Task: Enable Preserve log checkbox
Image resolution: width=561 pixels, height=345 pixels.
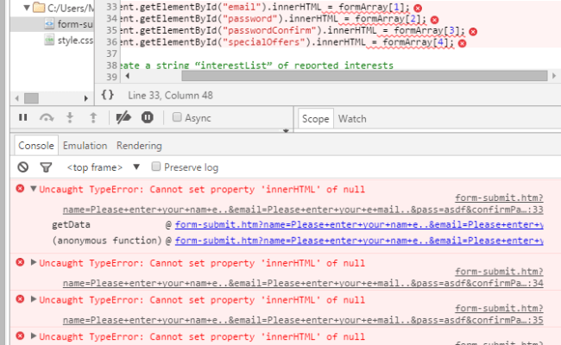Action: 156,166
